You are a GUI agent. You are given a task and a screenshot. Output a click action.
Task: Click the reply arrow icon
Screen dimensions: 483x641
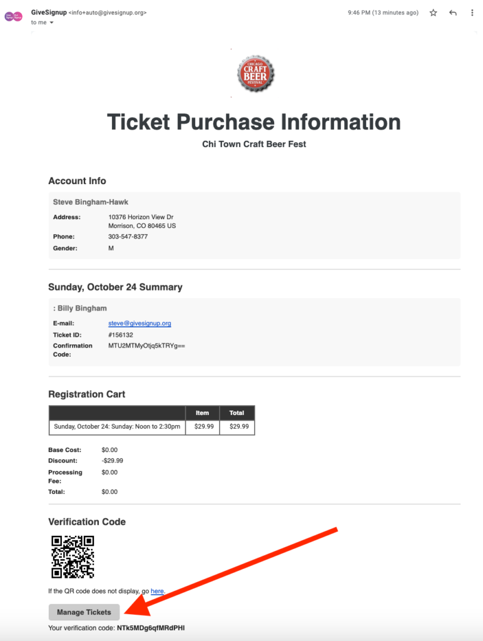453,13
